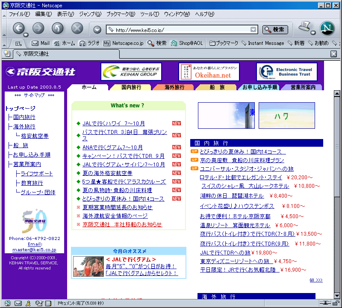This screenshot has height=308, width=342.
Task: Open the Back button history dropdown arrow
Action: click(x=26, y=35)
